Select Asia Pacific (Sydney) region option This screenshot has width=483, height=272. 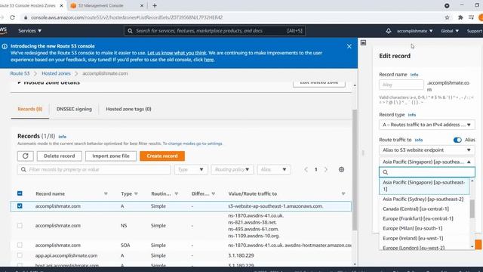[424, 199]
